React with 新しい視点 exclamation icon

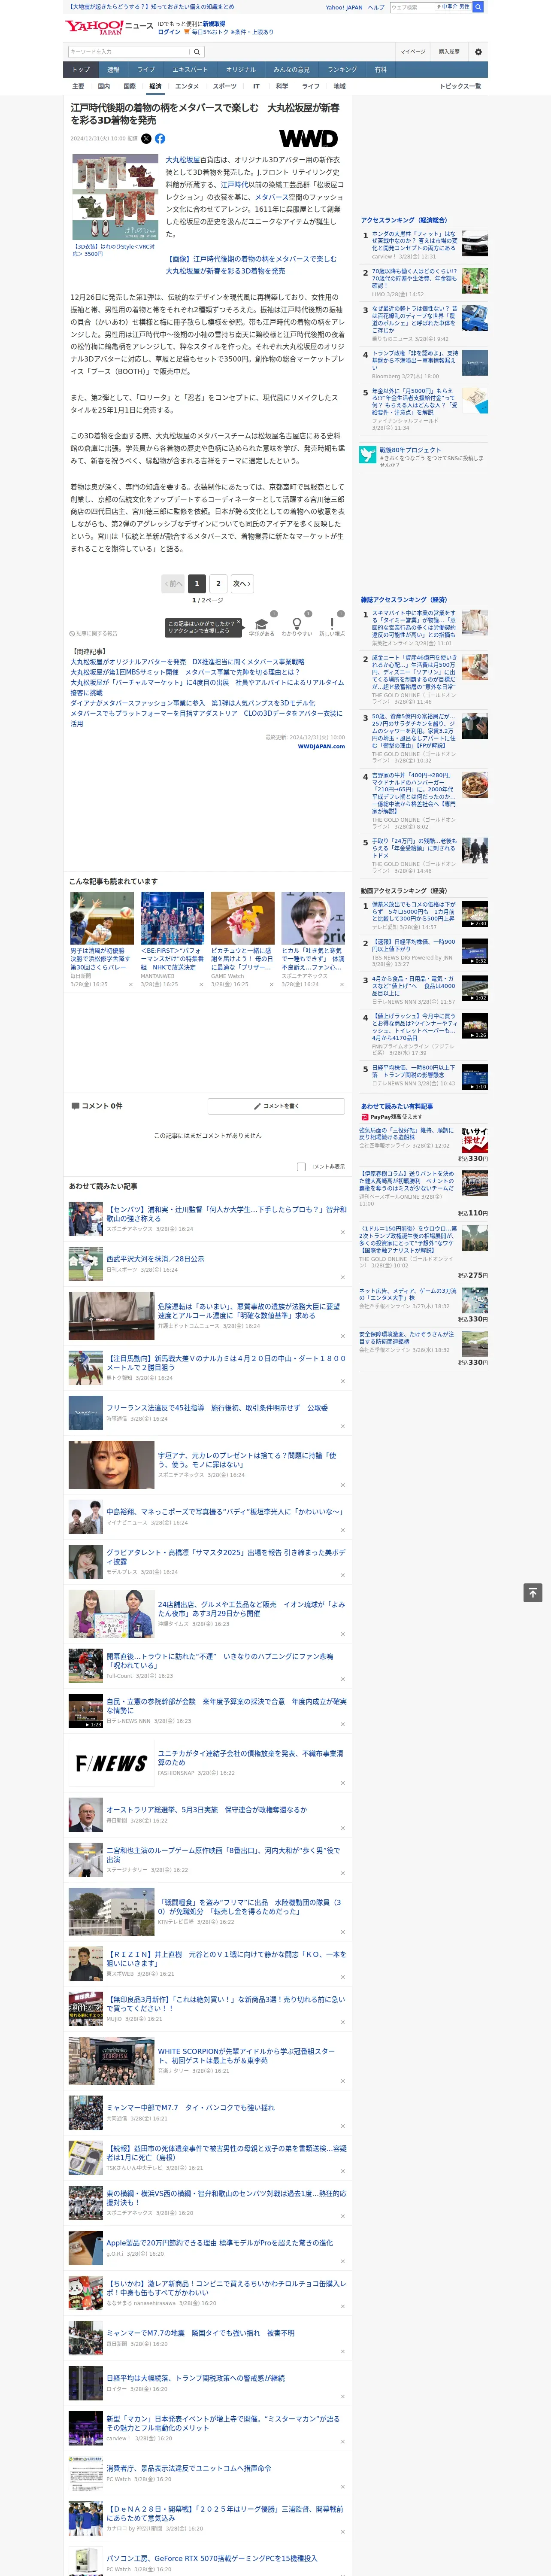(x=332, y=624)
